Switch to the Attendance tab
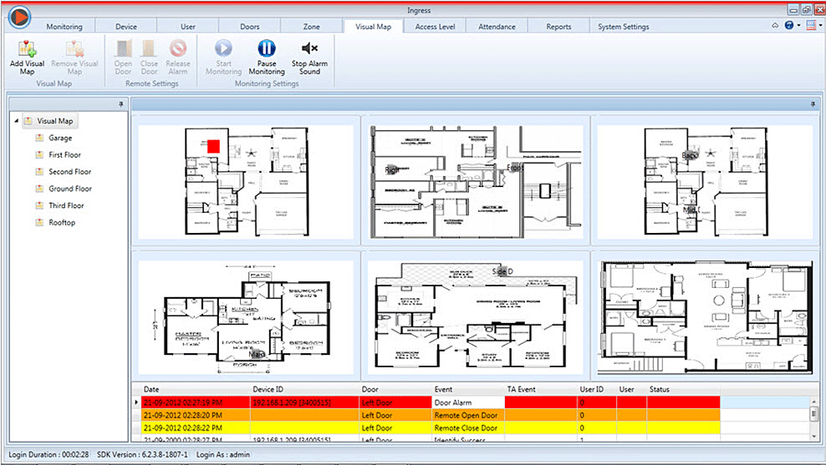 tap(497, 27)
